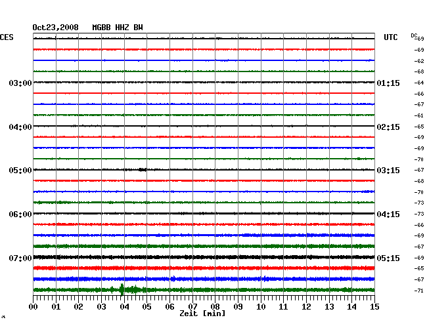Select the DC value -65 beside 02:15
The width and height of the screenshot is (427, 324).
pyautogui.click(x=419, y=127)
